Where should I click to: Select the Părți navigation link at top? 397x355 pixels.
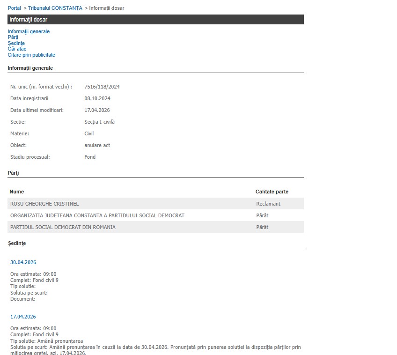pos(13,37)
